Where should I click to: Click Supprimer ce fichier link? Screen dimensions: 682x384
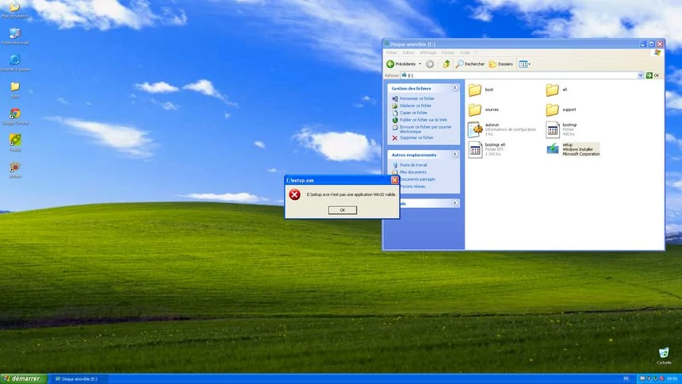tap(416, 137)
